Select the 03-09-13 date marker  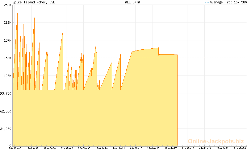coord(136,148)
